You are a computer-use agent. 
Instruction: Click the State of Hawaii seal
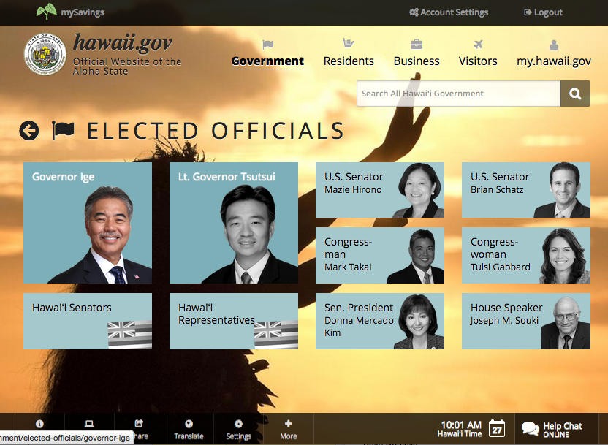pyautogui.click(x=45, y=54)
